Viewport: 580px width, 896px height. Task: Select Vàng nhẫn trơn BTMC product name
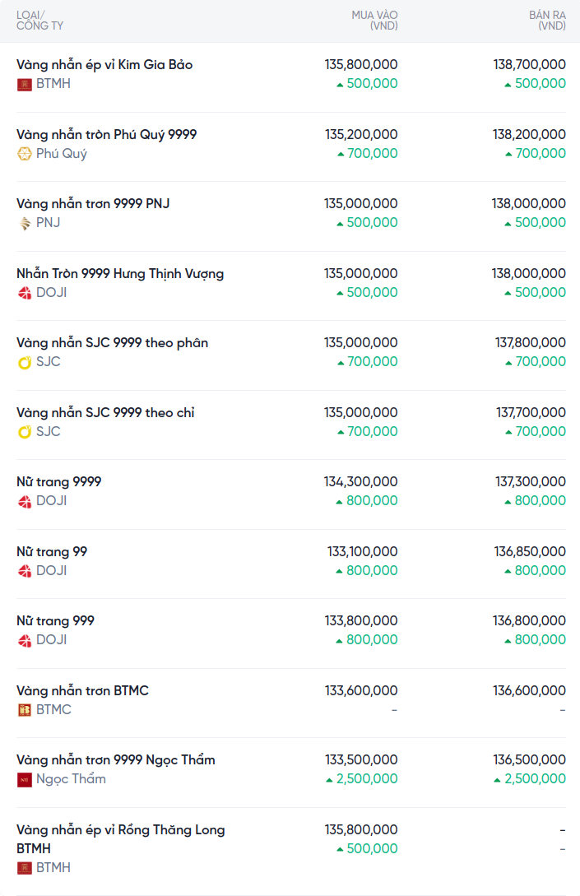82,690
